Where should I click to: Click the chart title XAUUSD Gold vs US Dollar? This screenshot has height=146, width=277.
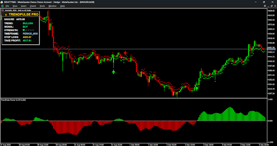tap(18, 11)
